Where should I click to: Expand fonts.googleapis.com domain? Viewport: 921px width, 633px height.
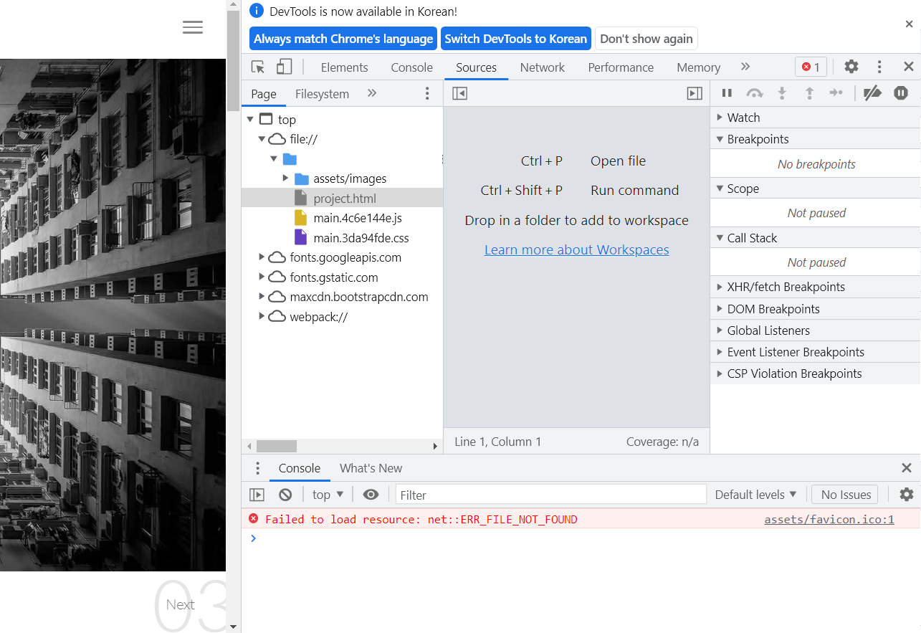click(262, 257)
